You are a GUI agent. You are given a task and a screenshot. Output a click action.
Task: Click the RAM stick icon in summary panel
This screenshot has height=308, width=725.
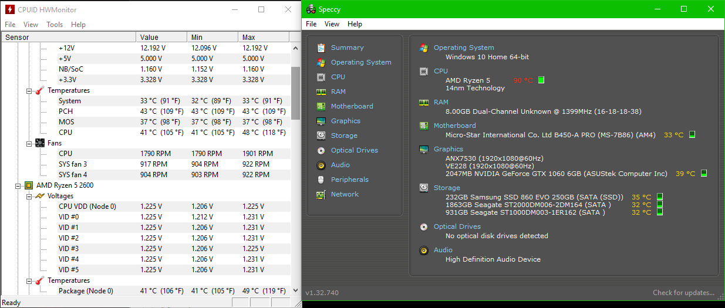(x=424, y=102)
